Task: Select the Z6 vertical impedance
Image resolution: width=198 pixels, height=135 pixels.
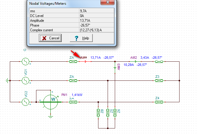Action: (115, 113)
